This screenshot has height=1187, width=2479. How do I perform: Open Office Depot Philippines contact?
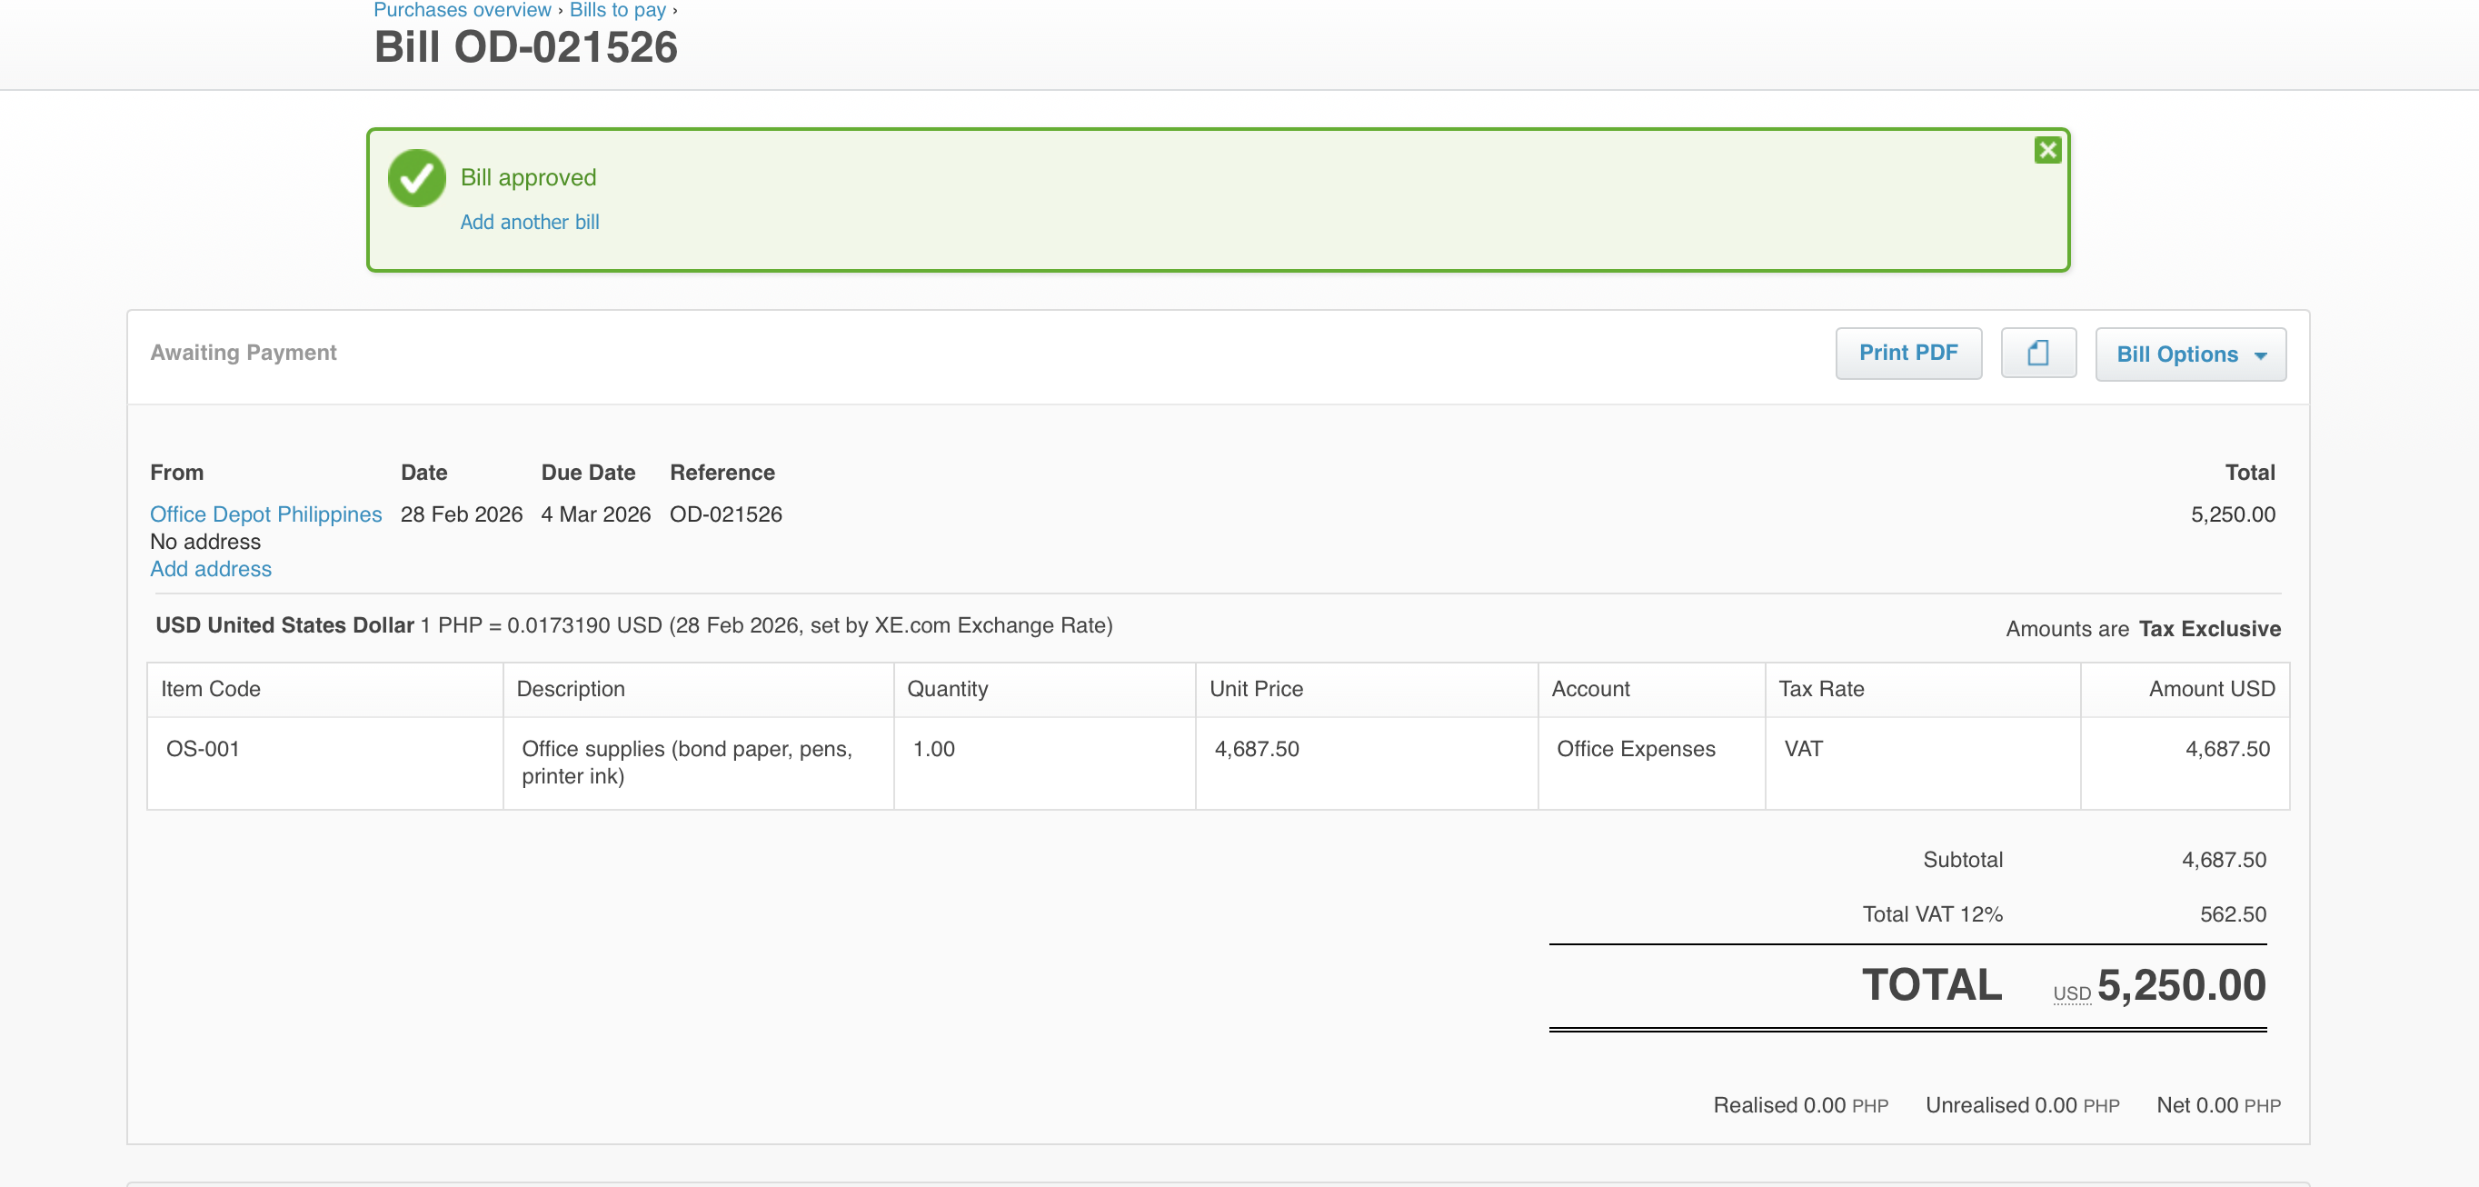pos(265,514)
